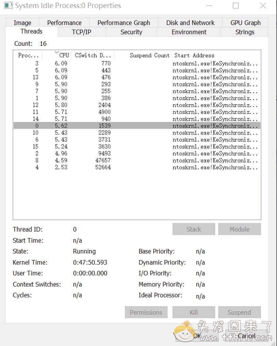Close the System Idle Process properties dialog
The width and height of the screenshot is (277, 346).
pyautogui.click(x=263, y=6)
